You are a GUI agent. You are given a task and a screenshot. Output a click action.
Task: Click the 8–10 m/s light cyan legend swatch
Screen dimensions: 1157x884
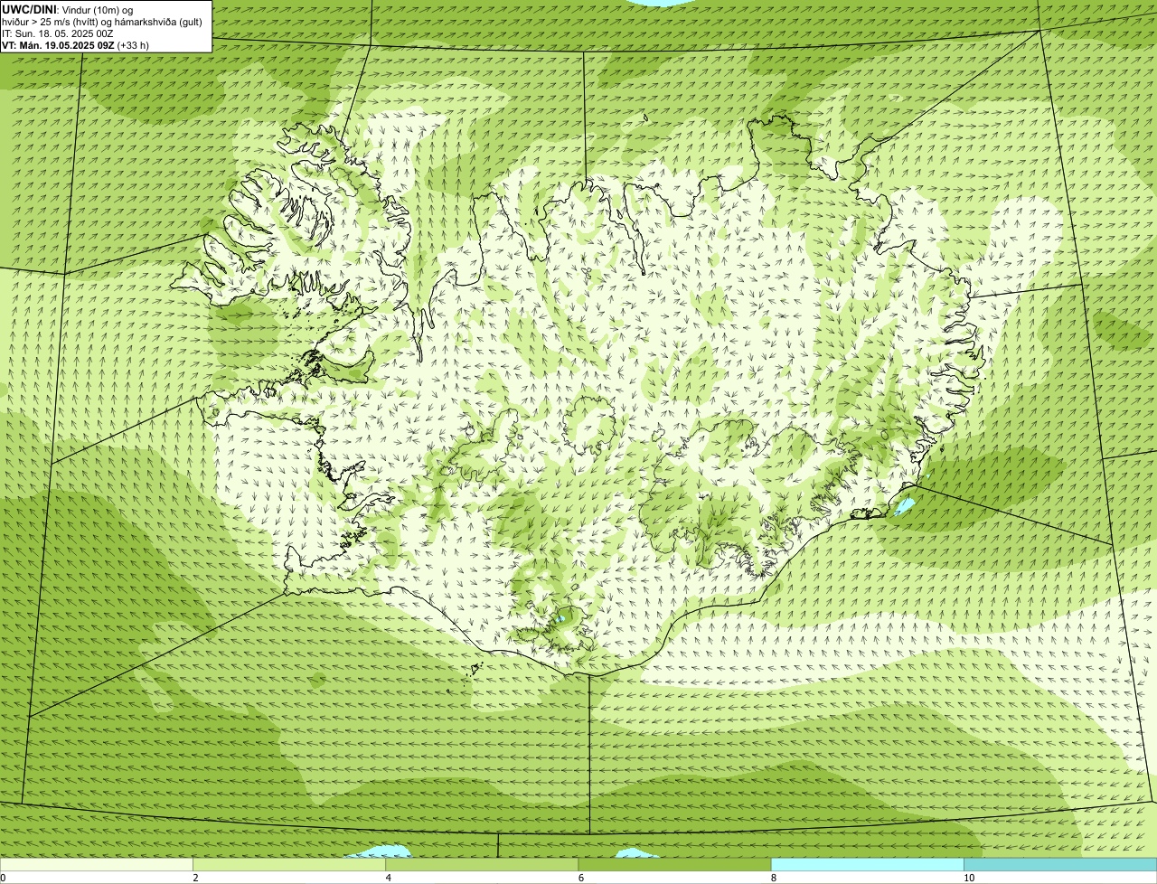click(867, 864)
